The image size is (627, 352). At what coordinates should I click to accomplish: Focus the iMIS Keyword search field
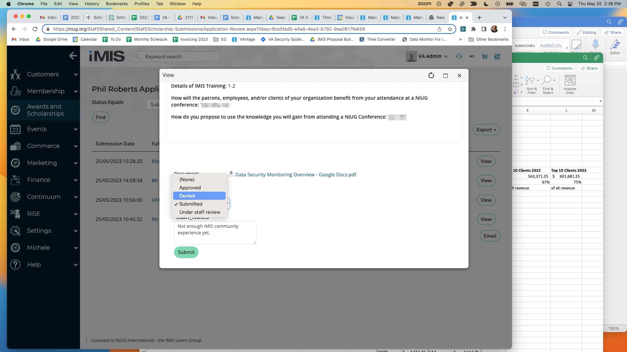[176, 57]
